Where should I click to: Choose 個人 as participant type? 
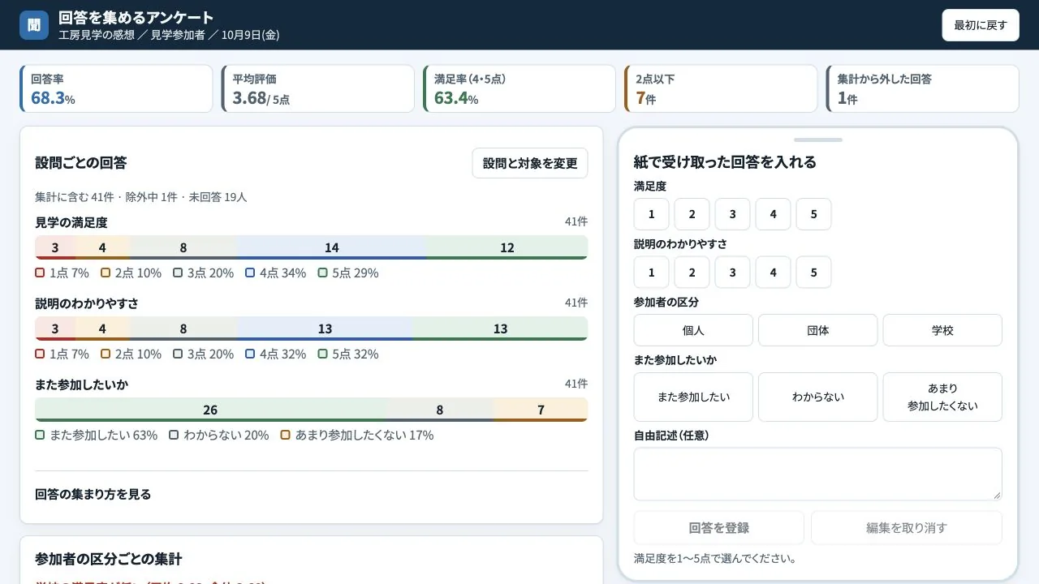693,330
